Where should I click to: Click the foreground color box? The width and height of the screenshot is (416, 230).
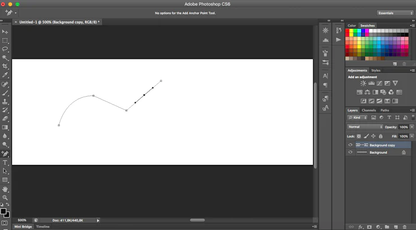click(3, 211)
